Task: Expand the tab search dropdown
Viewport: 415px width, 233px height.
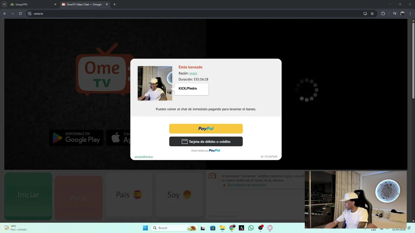Action: 4,5
